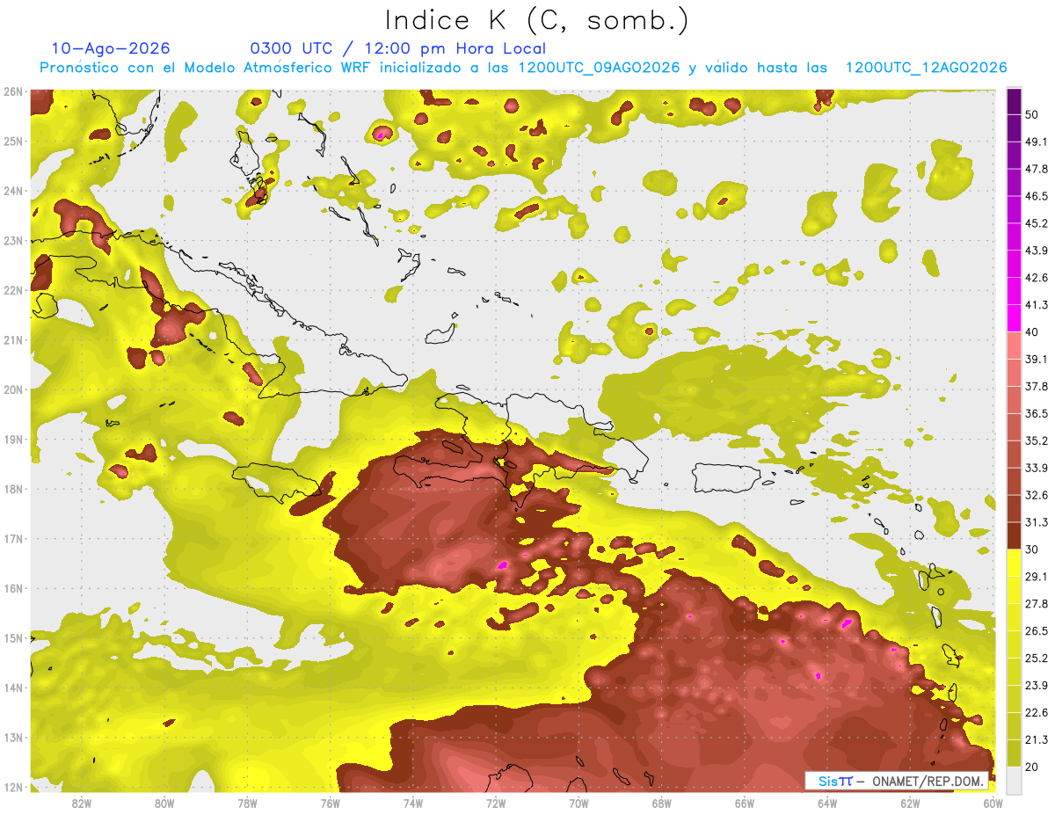
Task: Click the longitude label '64W'
Action: point(826,803)
